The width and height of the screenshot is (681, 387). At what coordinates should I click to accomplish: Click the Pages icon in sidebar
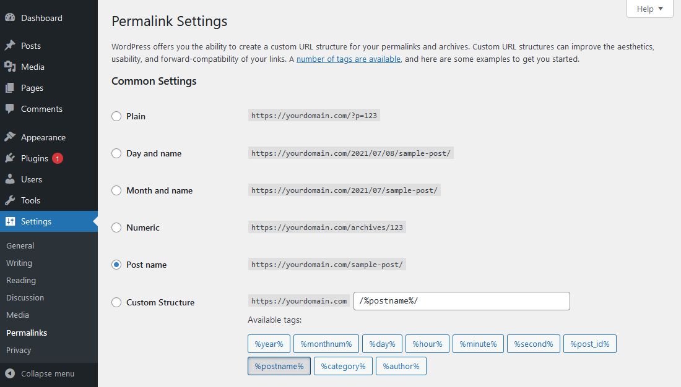click(x=10, y=88)
